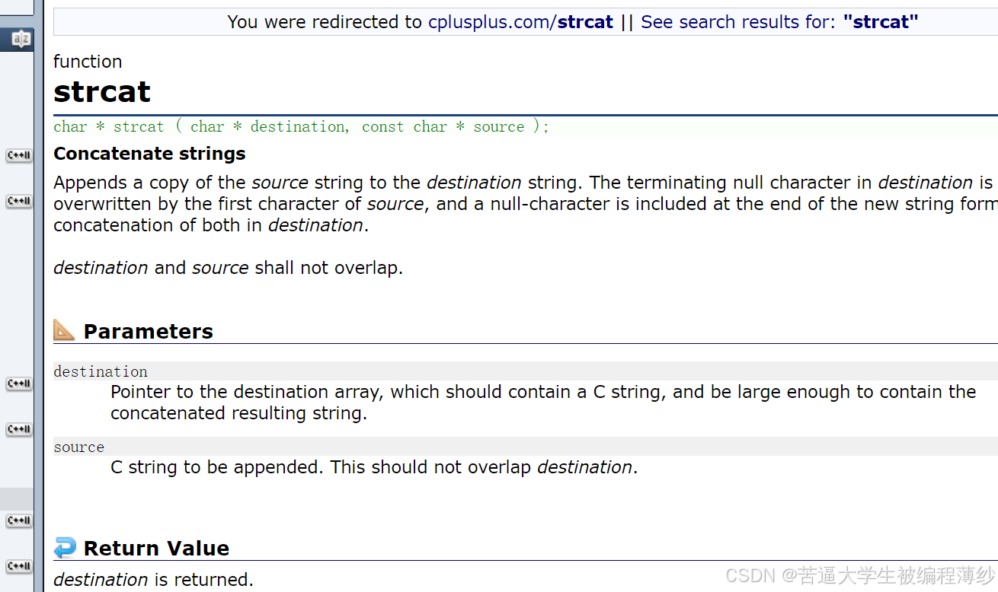Click the second C++11 badge from the top
998x592 pixels.
pos(19,201)
